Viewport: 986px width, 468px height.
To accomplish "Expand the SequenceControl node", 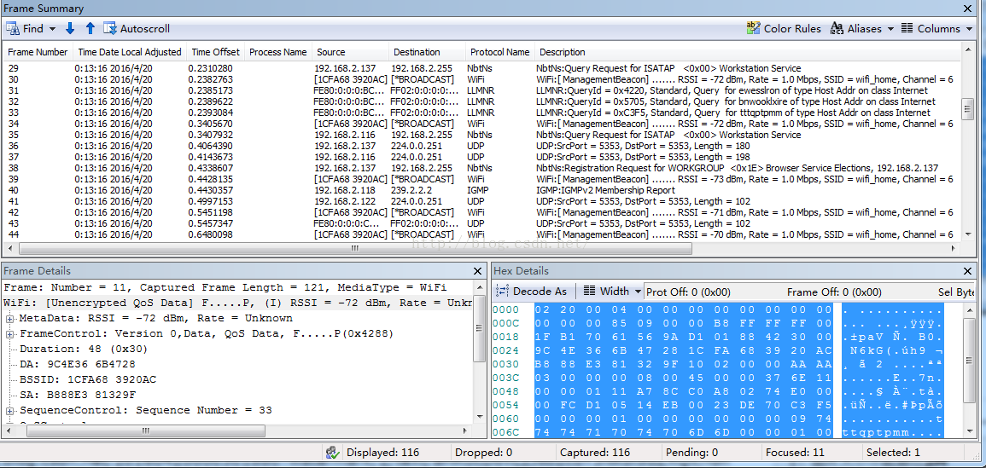I will tap(10, 410).
